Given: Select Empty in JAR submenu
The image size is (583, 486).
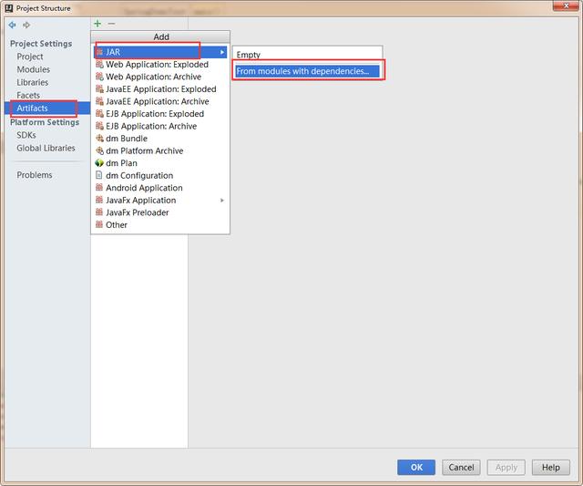Looking at the screenshot, I should coord(308,55).
